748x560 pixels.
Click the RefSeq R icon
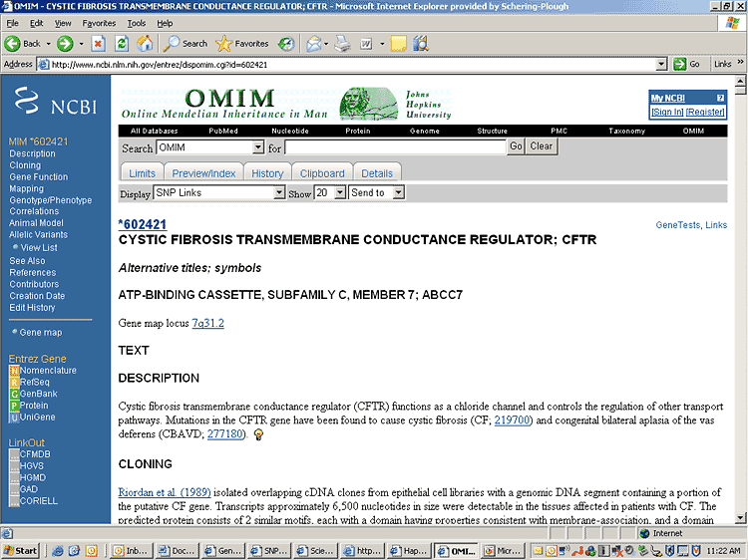tap(14, 383)
